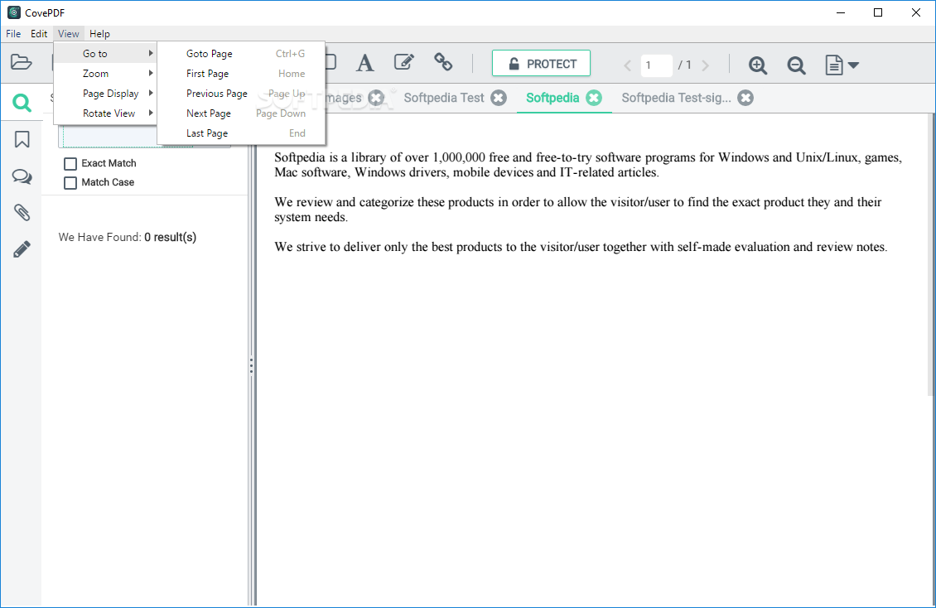The image size is (936, 608).
Task: Select the Add Text tool icon
Action: pos(364,63)
